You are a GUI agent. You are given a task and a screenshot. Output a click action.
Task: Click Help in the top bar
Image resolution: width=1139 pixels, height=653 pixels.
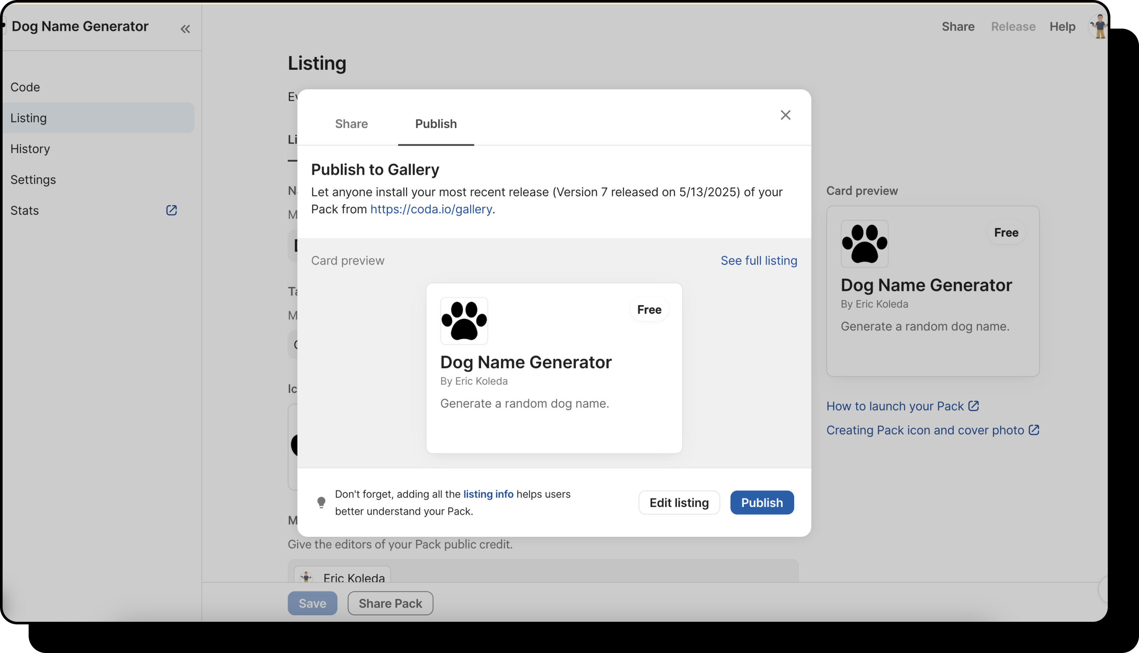[1062, 27]
